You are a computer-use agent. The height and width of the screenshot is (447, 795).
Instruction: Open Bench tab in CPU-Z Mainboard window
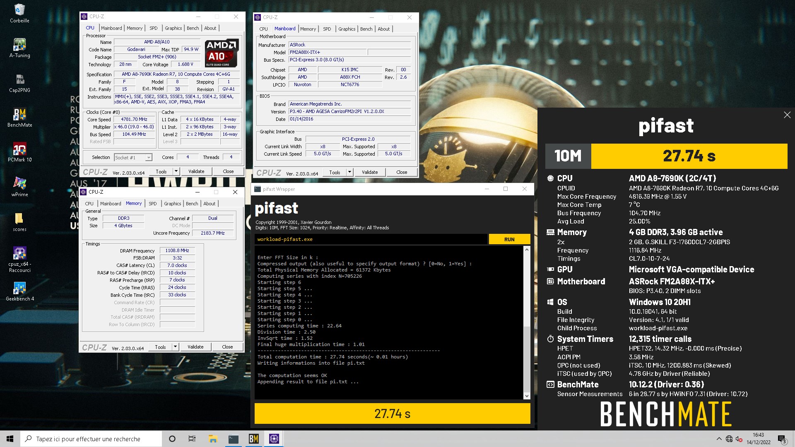(x=366, y=29)
